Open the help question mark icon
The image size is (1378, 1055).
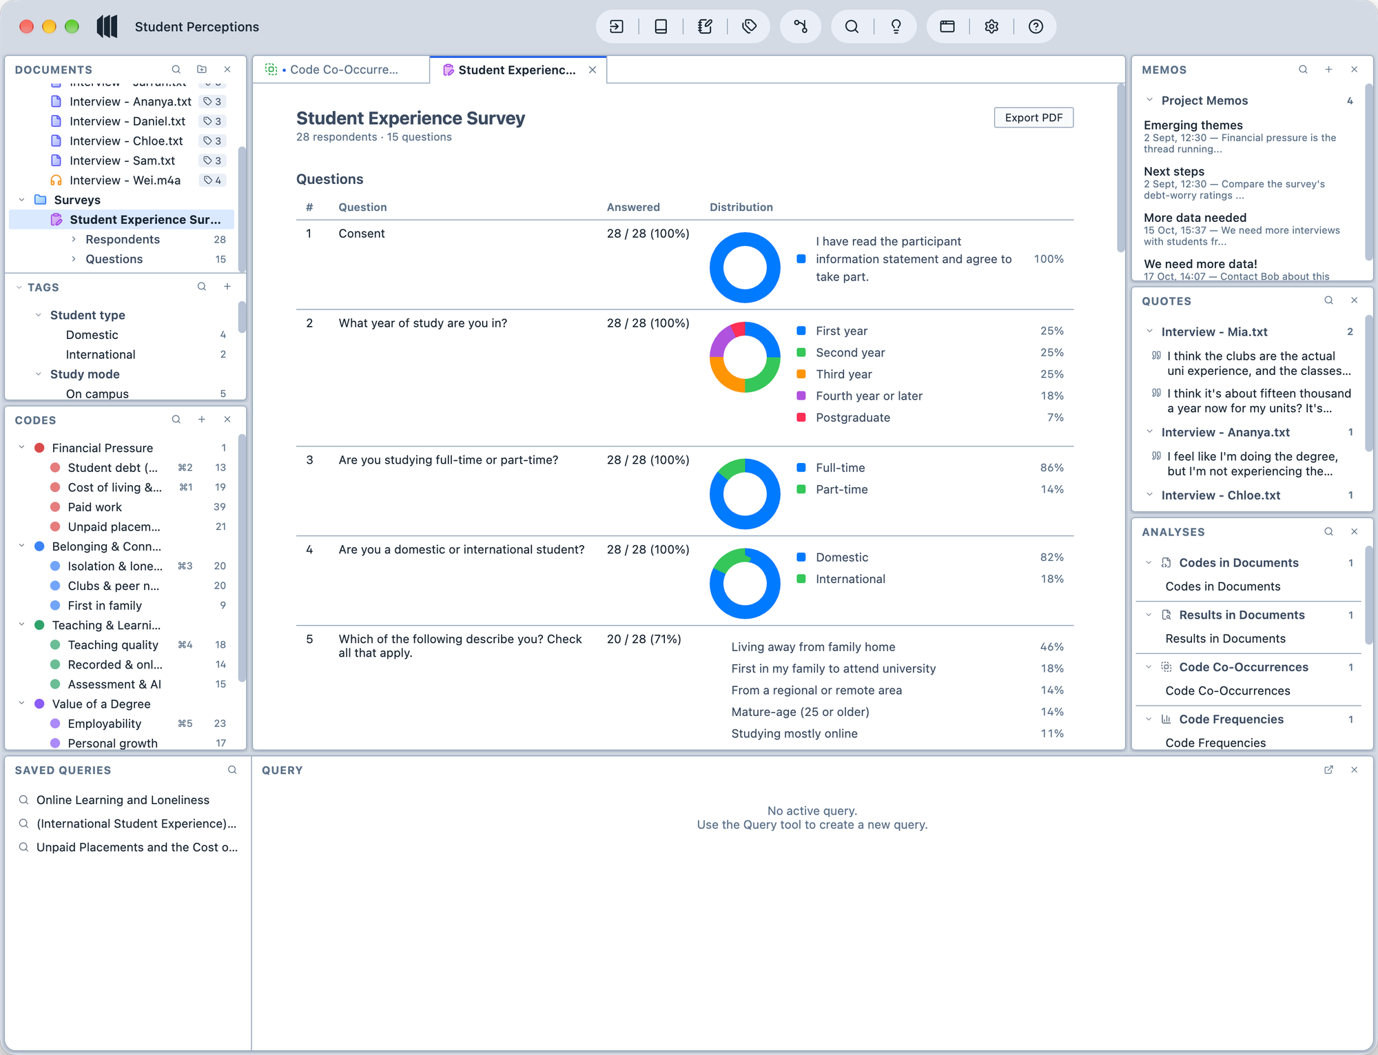(x=1036, y=27)
